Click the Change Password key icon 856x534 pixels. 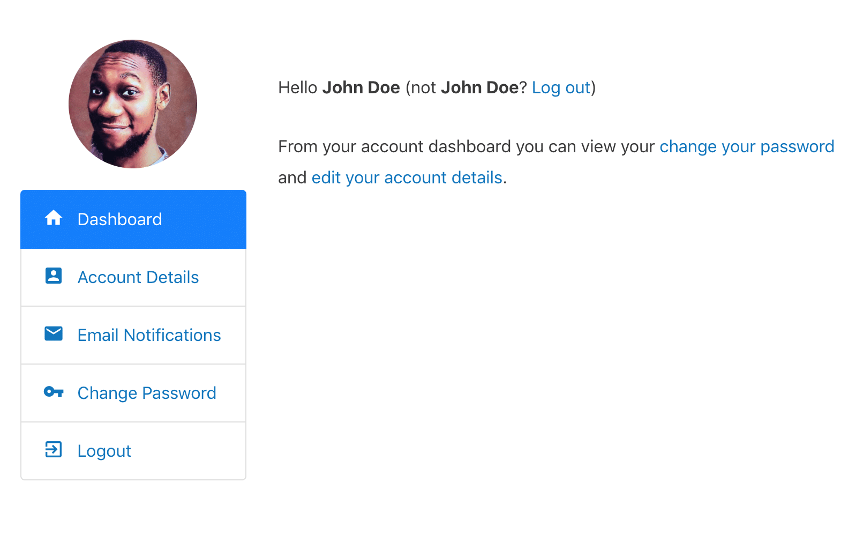(54, 392)
